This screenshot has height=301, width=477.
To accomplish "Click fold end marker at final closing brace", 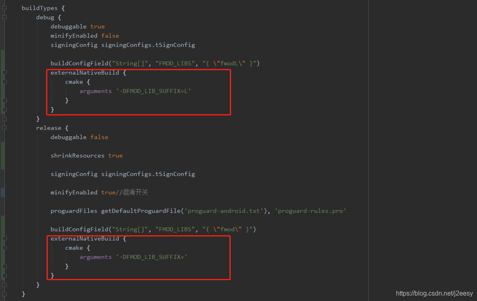I will 4,294.
